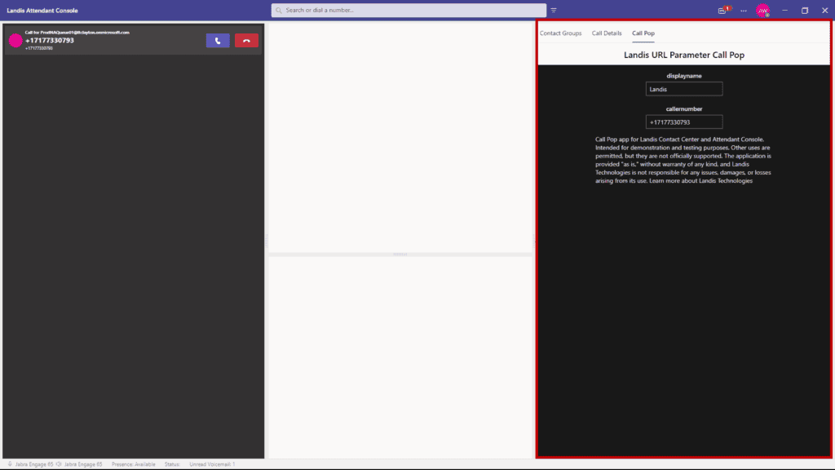The height and width of the screenshot is (470, 835).
Task: Click the horizontal splitter between the middle panes
Action: click(x=400, y=255)
